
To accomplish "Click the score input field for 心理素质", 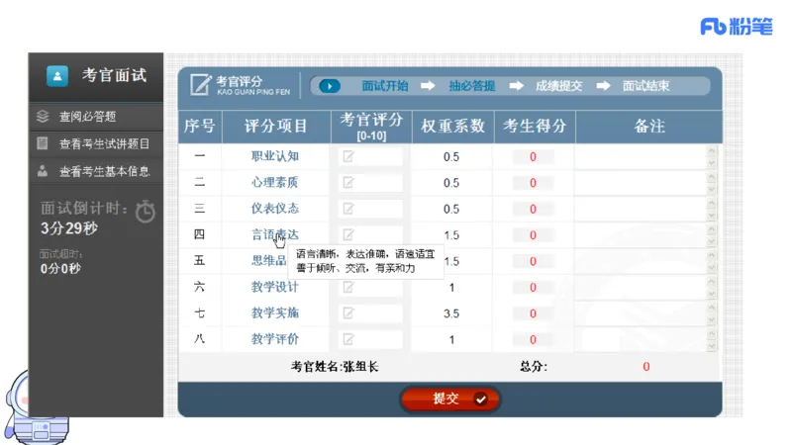I will click(370, 183).
